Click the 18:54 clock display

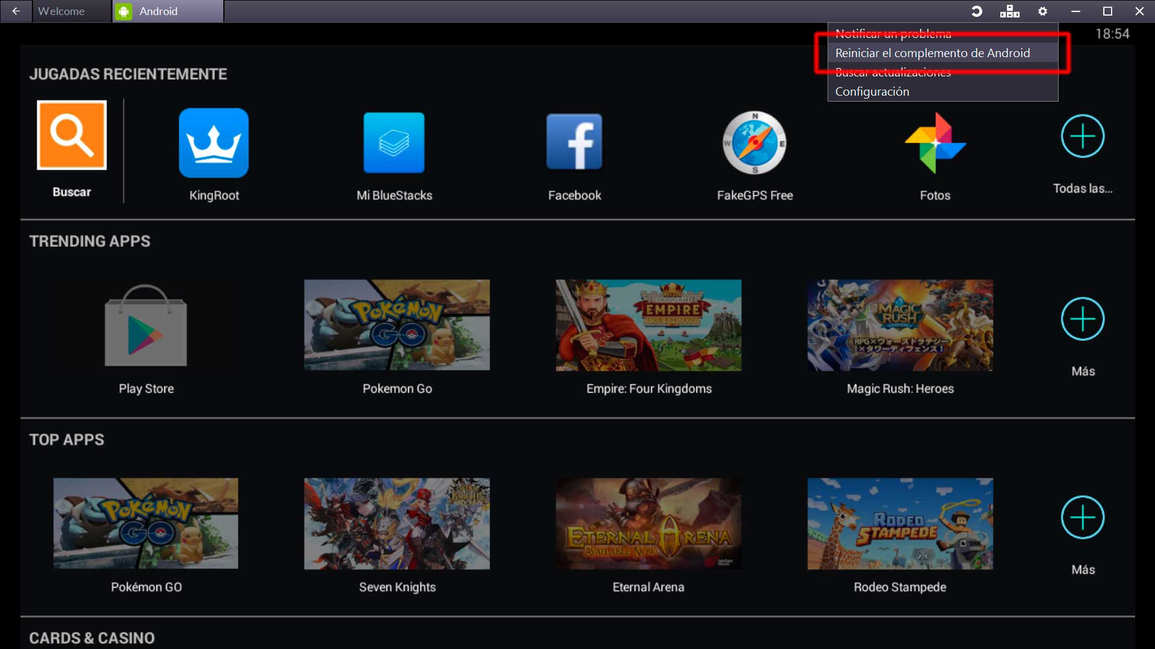tap(1112, 34)
